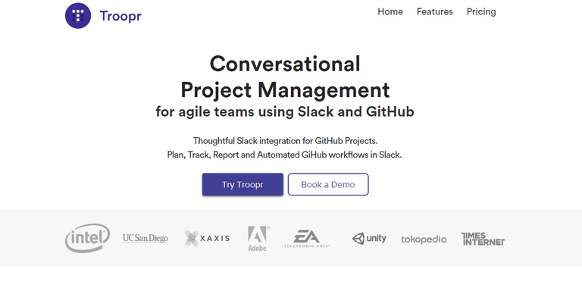The height and width of the screenshot is (288, 582).
Task: Click the Intel logo
Action: [88, 238]
